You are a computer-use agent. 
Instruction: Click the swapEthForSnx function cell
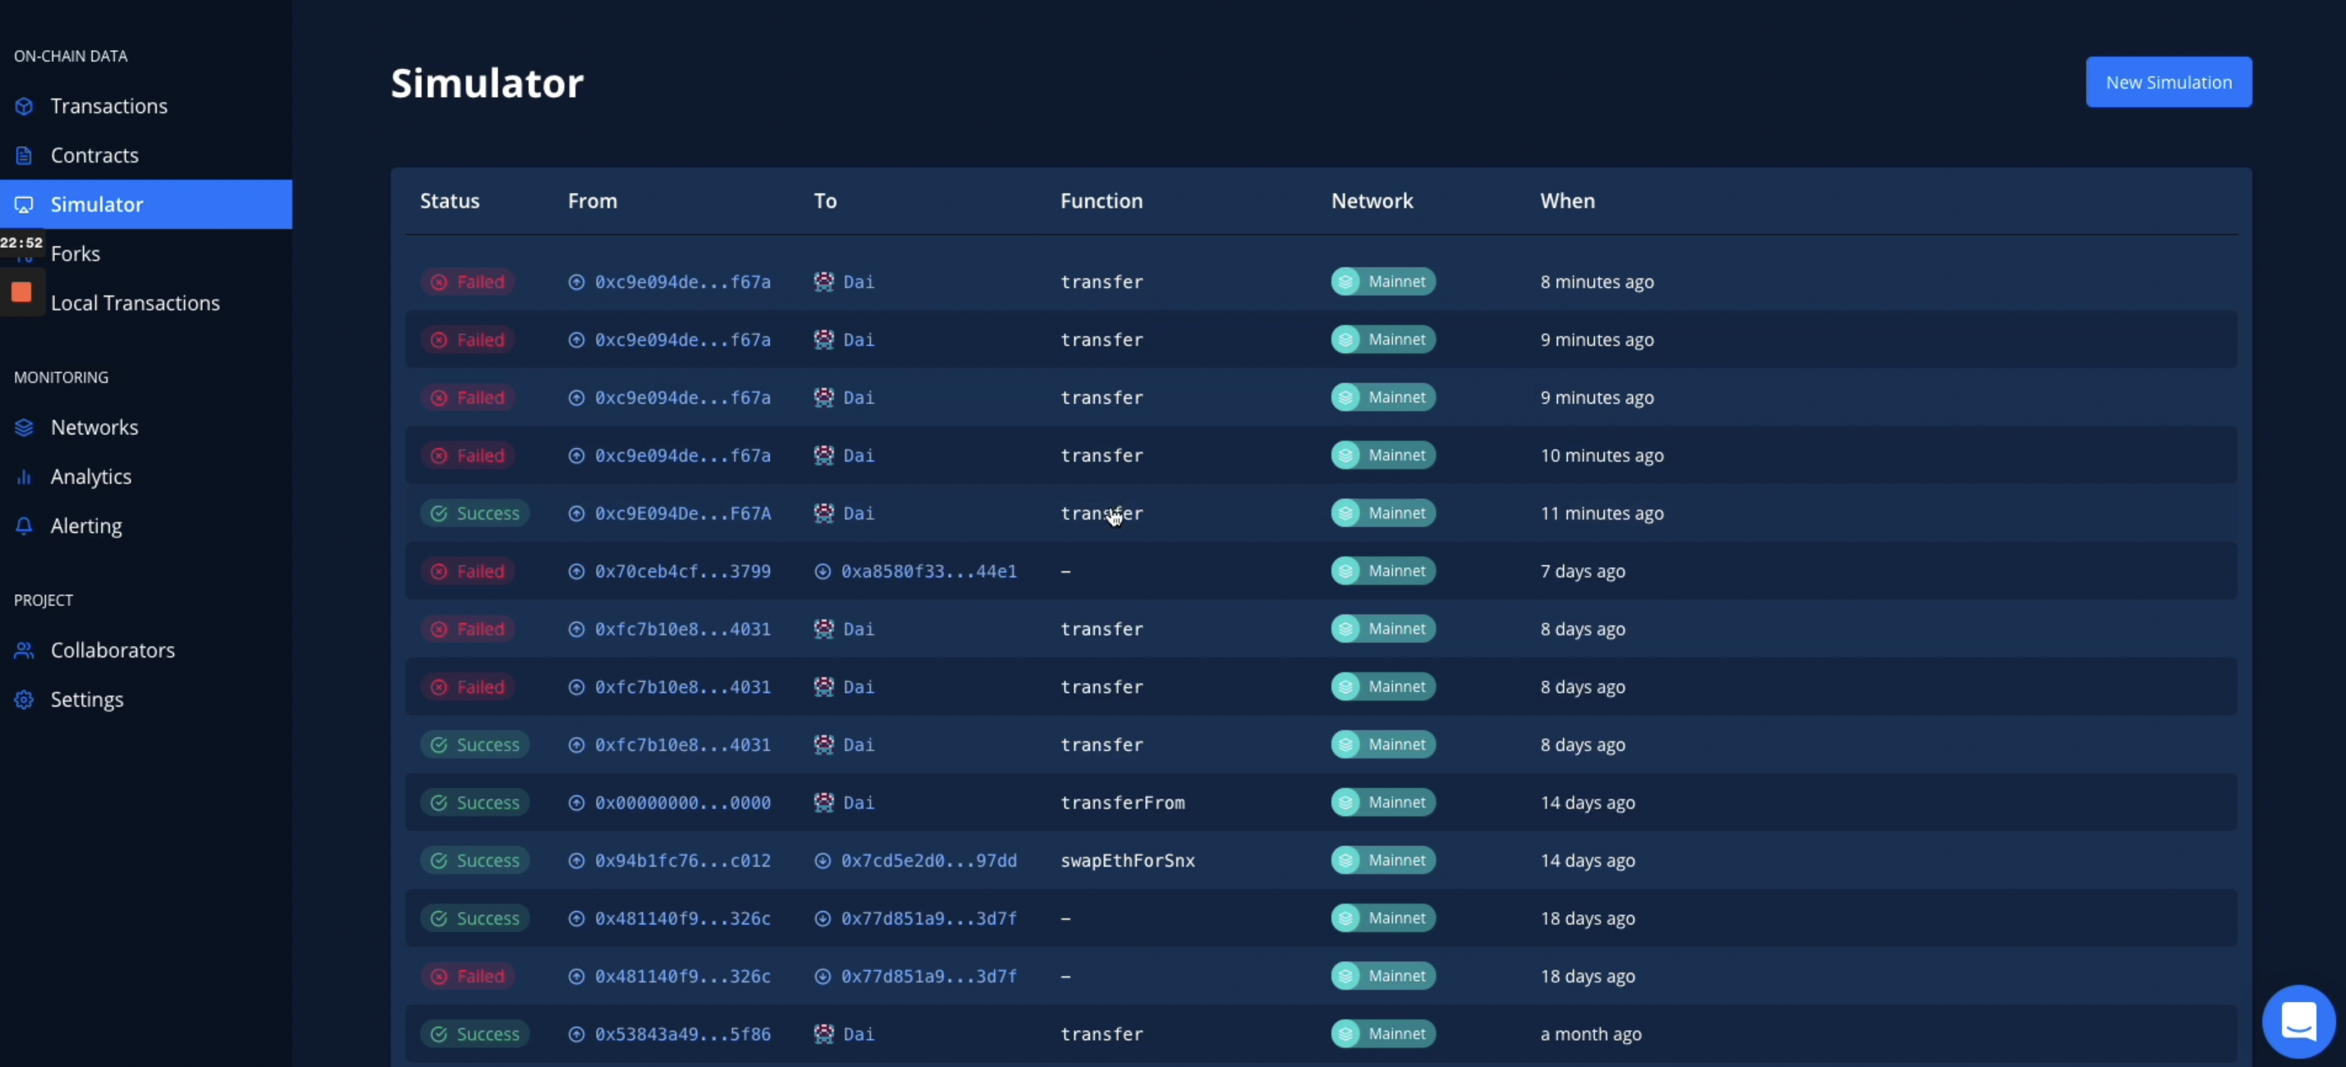coord(1128,860)
